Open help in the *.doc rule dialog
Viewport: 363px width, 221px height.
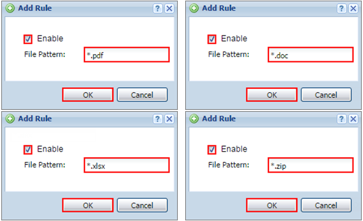(342, 9)
